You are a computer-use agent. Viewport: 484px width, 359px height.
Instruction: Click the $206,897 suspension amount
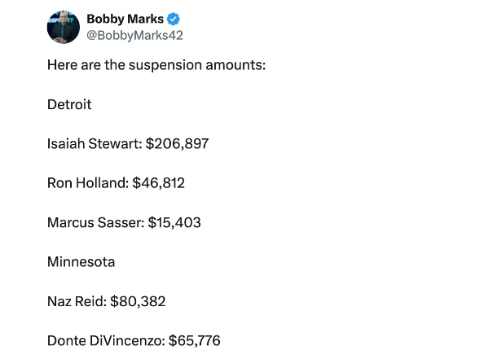pyautogui.click(x=177, y=144)
